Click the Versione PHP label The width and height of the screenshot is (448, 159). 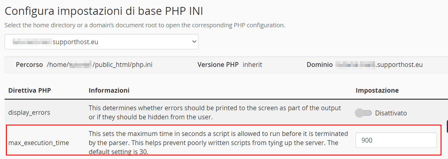tap(218, 65)
